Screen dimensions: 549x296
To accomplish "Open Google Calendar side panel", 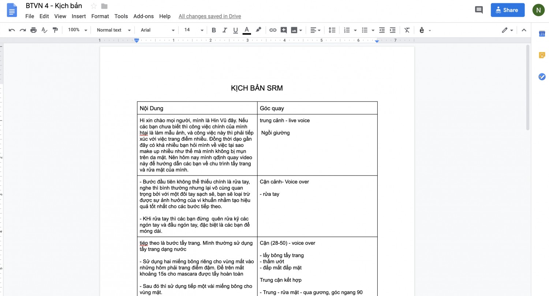I will pos(542,34).
